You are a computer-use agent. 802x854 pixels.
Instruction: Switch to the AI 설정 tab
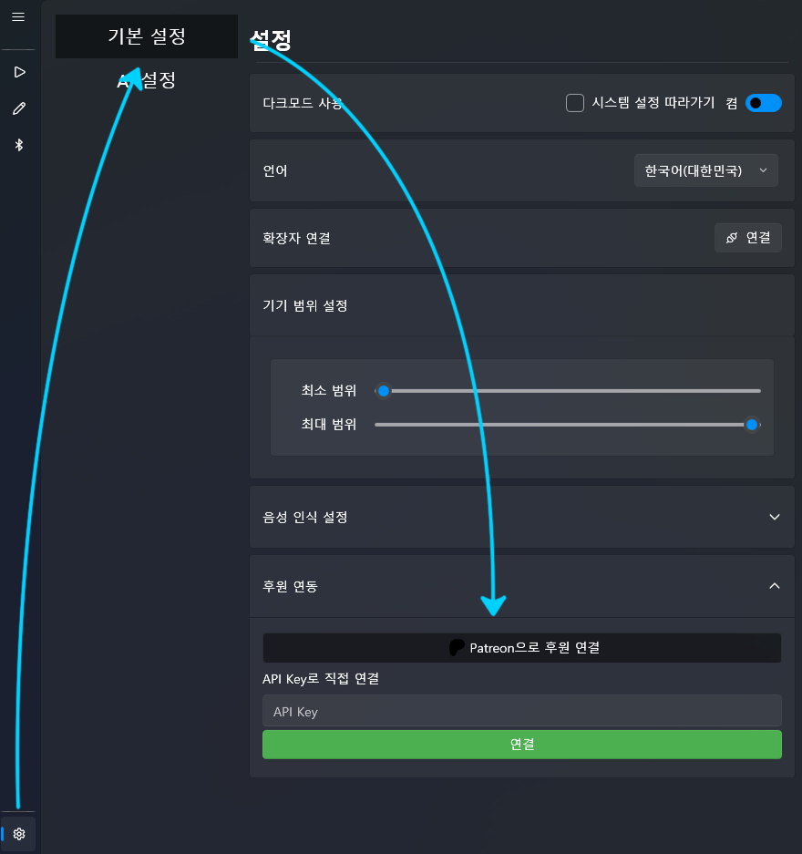(147, 80)
